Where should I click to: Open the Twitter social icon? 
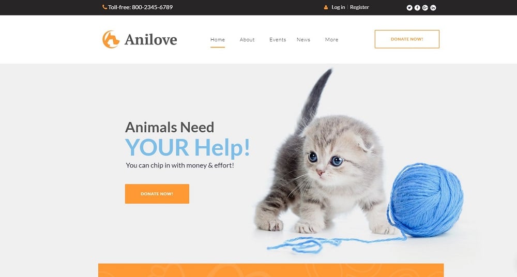409,8
